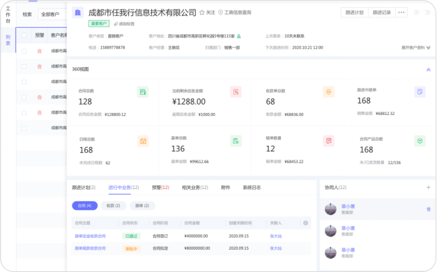This screenshot has height=272, width=437.
Task: Click the 审批中 status badge
Action: [131, 248]
